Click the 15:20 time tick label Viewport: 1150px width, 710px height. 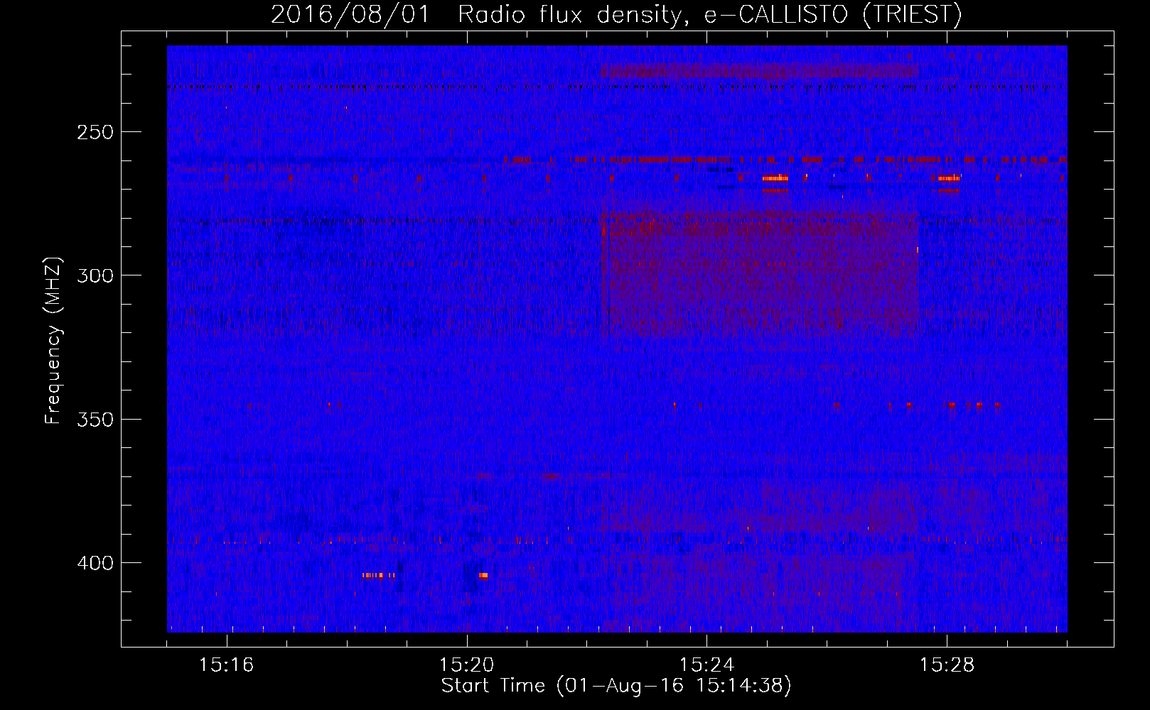[466, 665]
